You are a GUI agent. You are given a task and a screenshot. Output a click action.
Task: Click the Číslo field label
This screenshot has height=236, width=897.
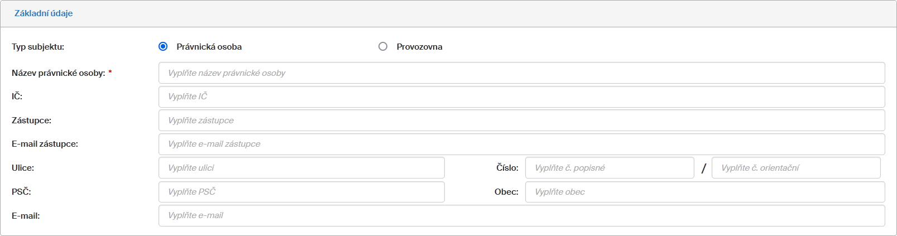[507, 168]
